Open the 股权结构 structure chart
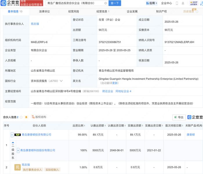Image resolution: width=203 pixels, height=174 pixels. [39, 117]
